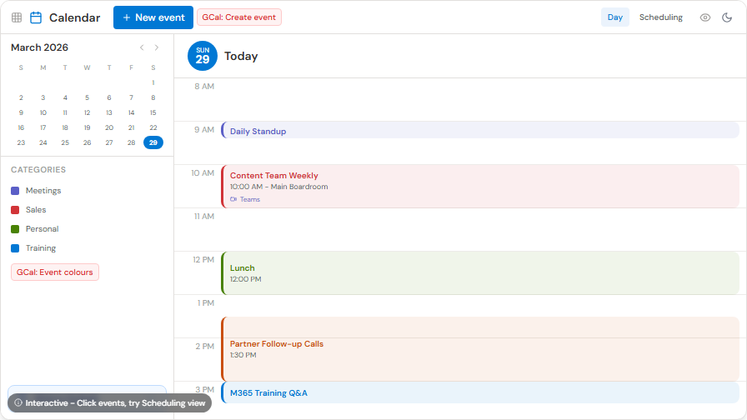747x420 pixels.
Task: Click the 10 AM time label
Action: pos(203,172)
